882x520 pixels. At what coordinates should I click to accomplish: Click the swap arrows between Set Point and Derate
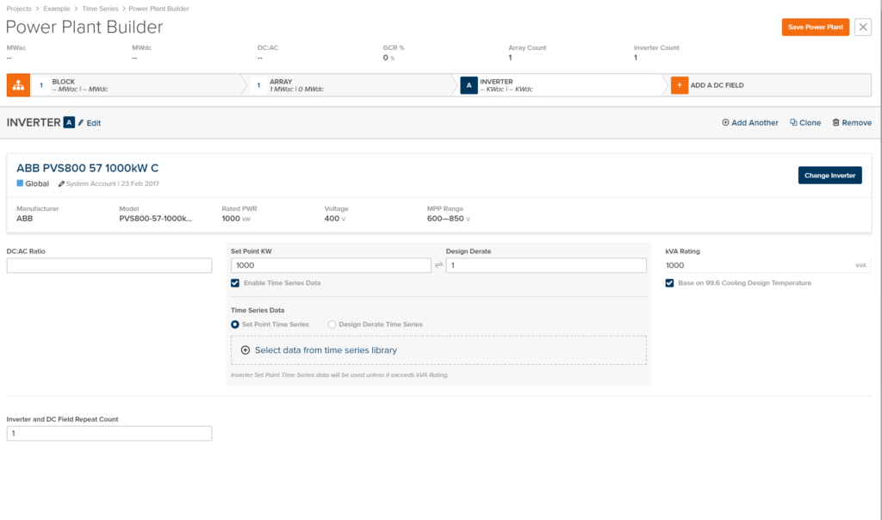(x=438, y=265)
